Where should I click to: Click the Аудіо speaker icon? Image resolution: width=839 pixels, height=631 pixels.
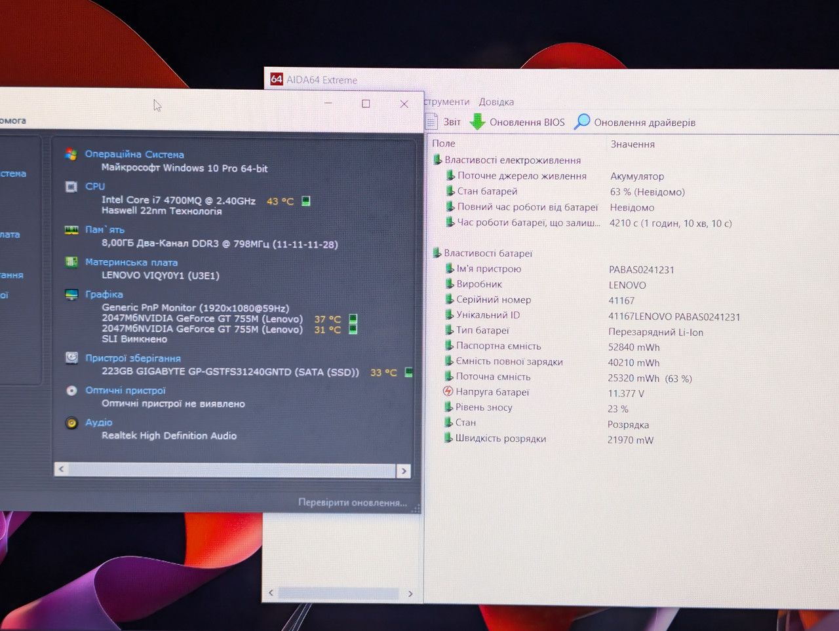point(71,423)
